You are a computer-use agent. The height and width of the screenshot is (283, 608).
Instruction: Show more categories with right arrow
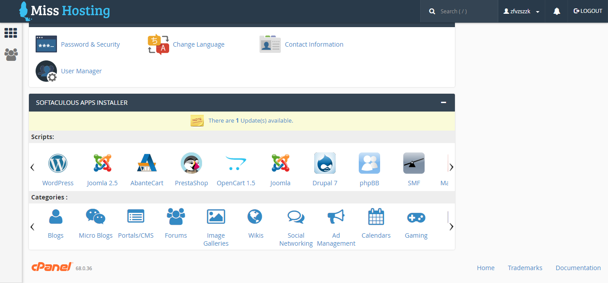451,227
